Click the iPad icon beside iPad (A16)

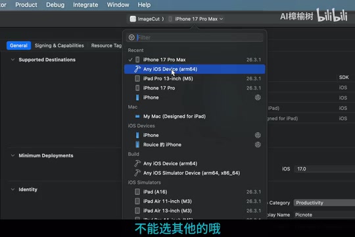click(x=137, y=192)
